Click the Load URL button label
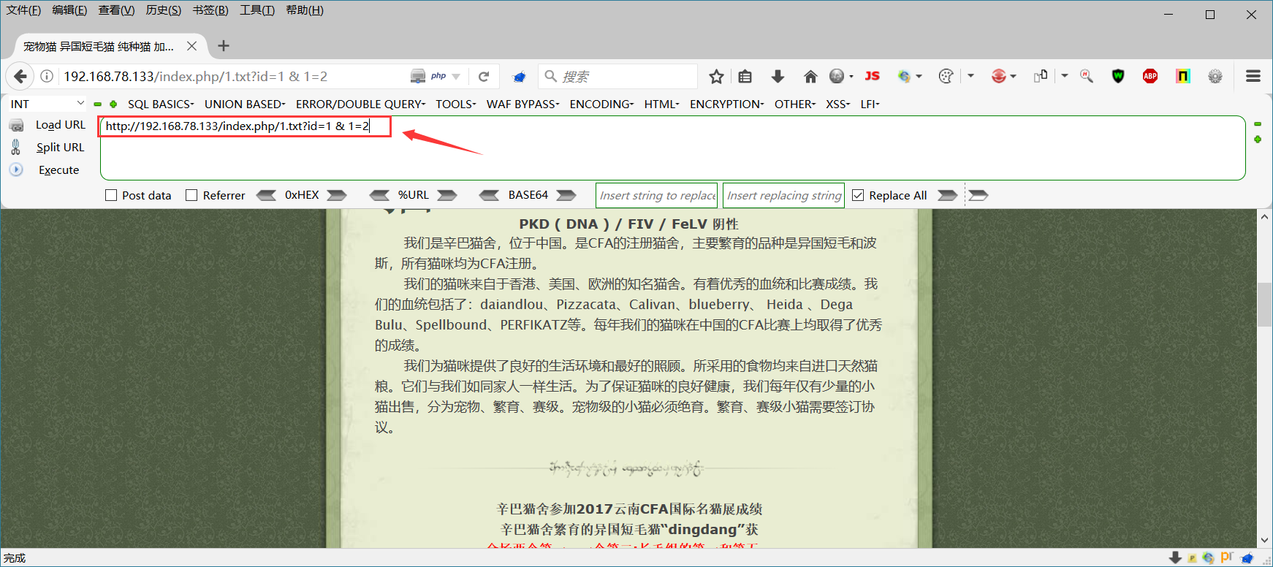This screenshot has width=1273, height=567. click(x=61, y=125)
